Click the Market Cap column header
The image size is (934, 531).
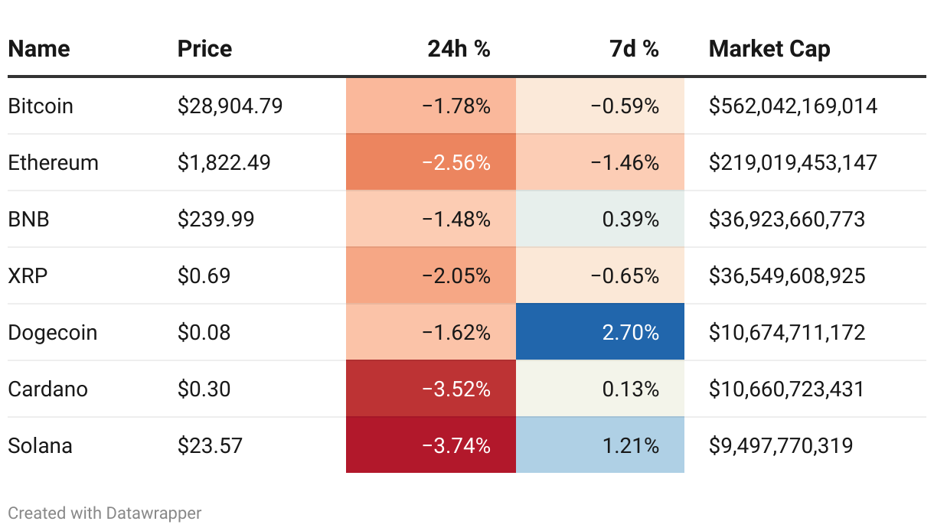tap(769, 49)
